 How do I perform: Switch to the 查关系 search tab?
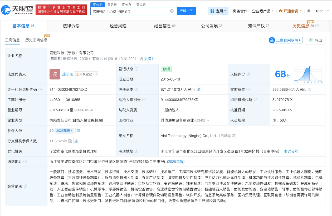coord(127,4)
